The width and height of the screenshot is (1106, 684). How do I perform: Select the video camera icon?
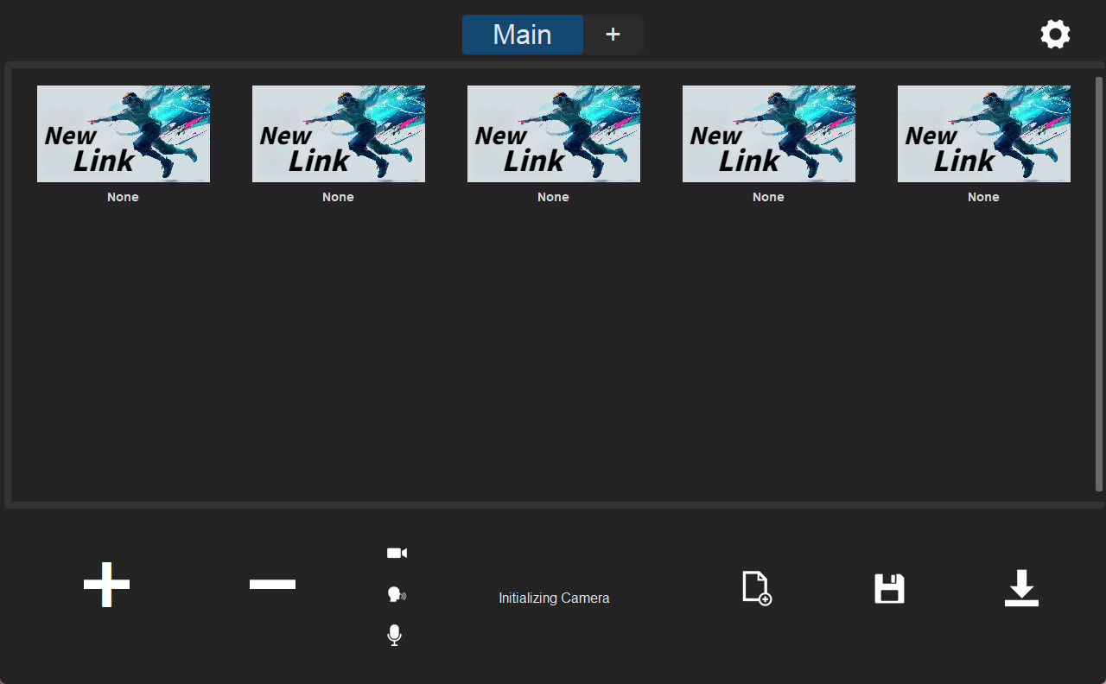point(397,552)
